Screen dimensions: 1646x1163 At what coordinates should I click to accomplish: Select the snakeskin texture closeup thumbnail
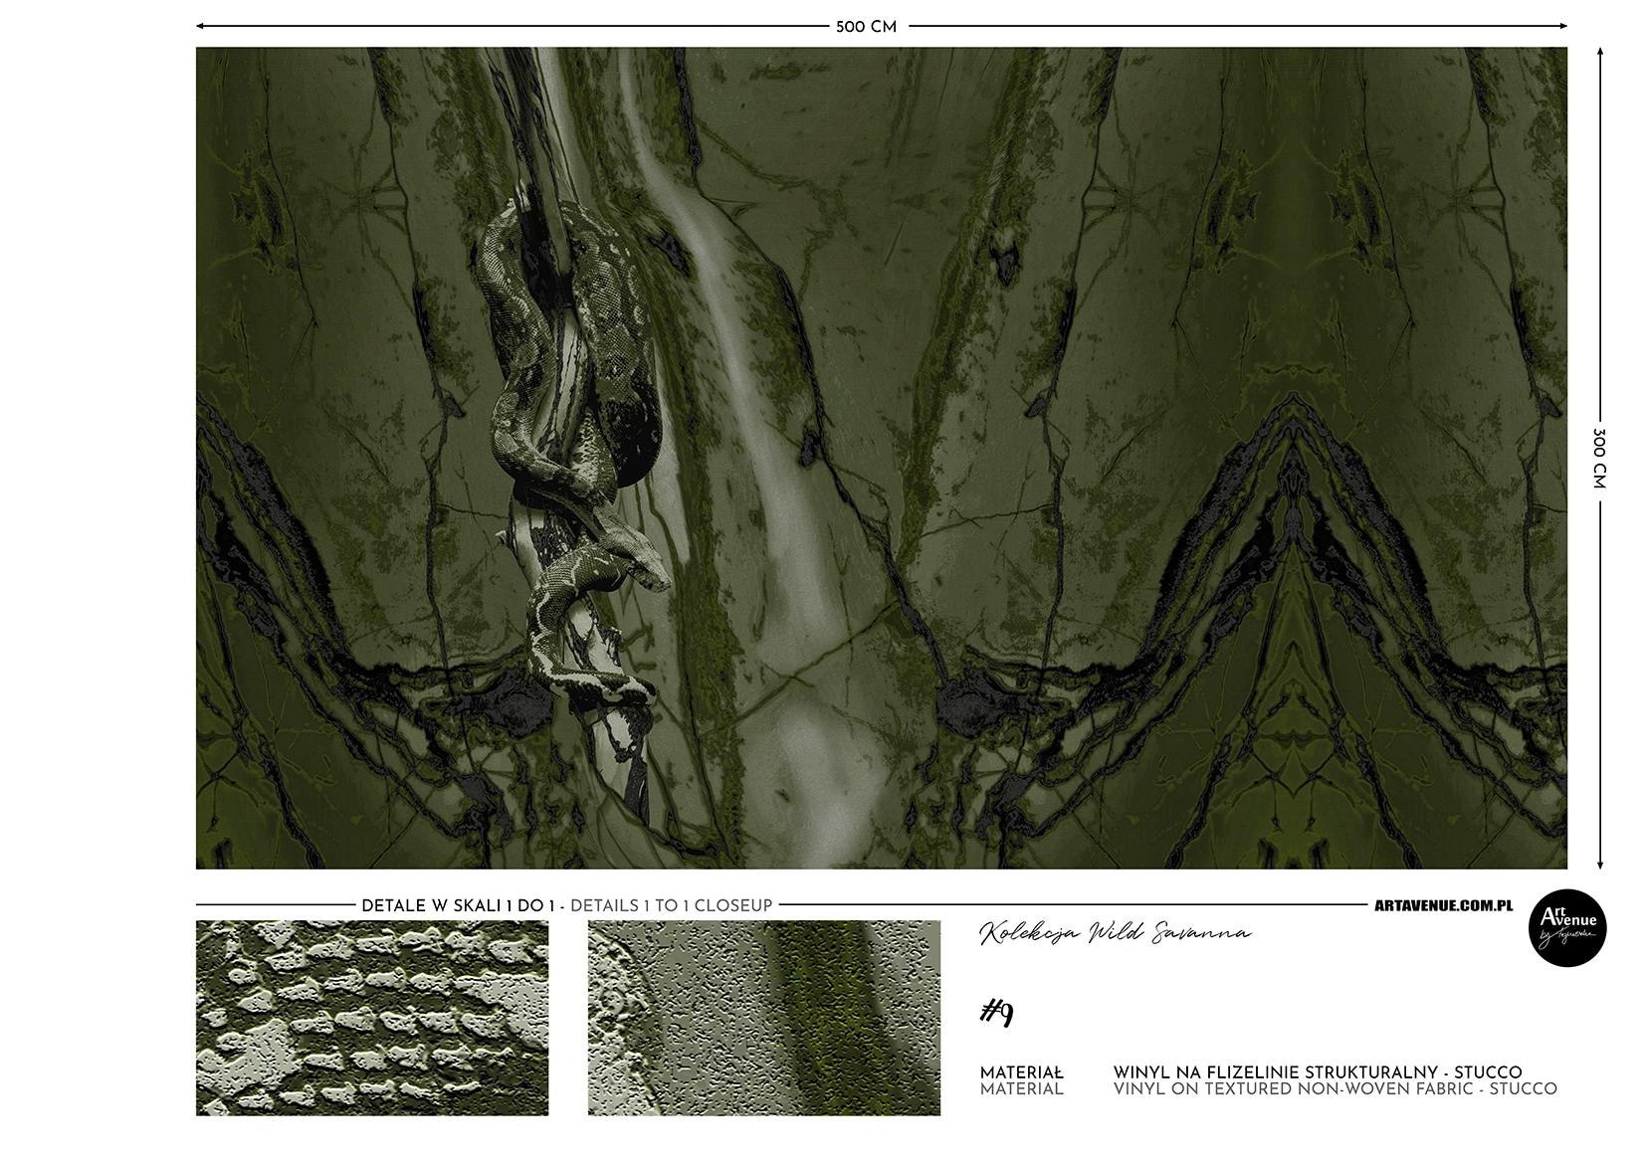coord(371,1018)
